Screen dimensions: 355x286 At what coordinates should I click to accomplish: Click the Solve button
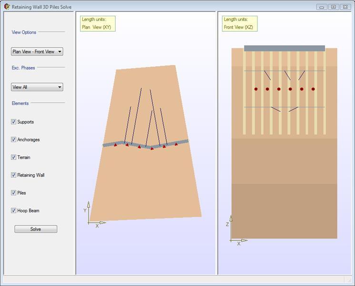[x=36, y=229]
